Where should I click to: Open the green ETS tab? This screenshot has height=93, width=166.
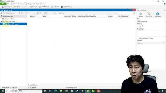3,4
